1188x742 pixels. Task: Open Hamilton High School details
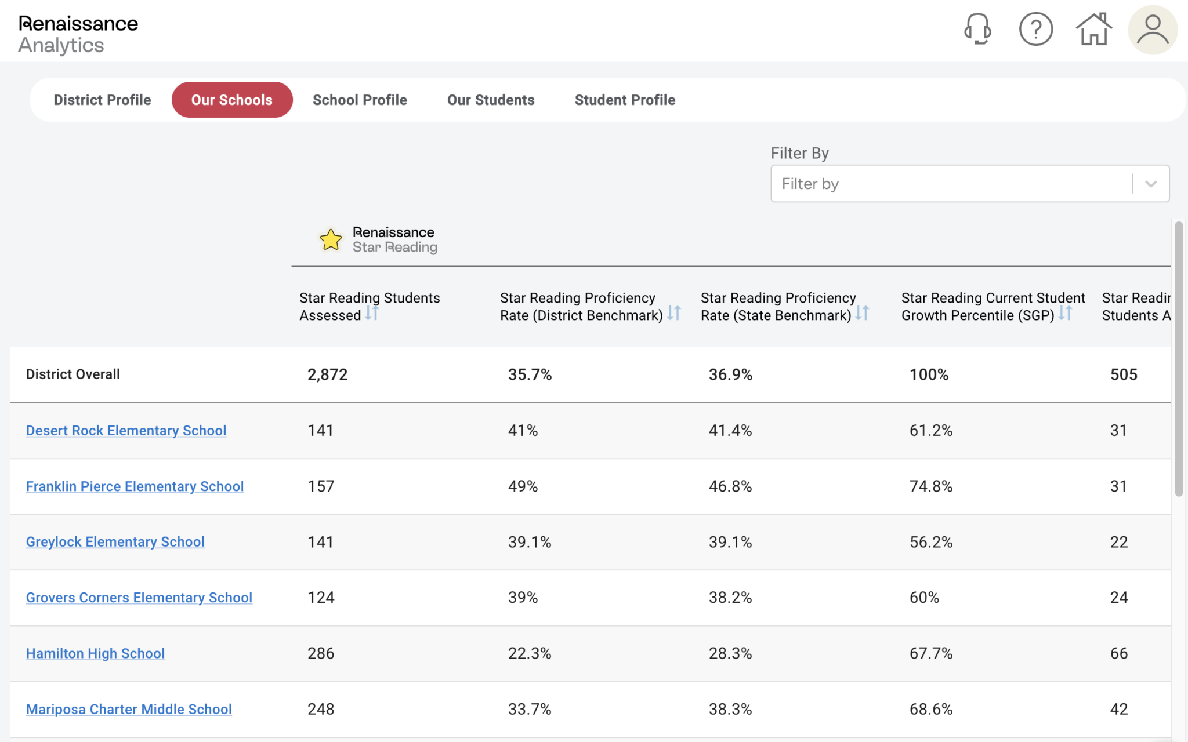coord(95,653)
